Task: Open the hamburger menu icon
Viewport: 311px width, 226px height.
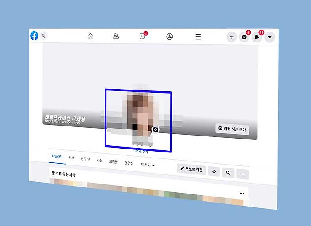Action: 198,37
